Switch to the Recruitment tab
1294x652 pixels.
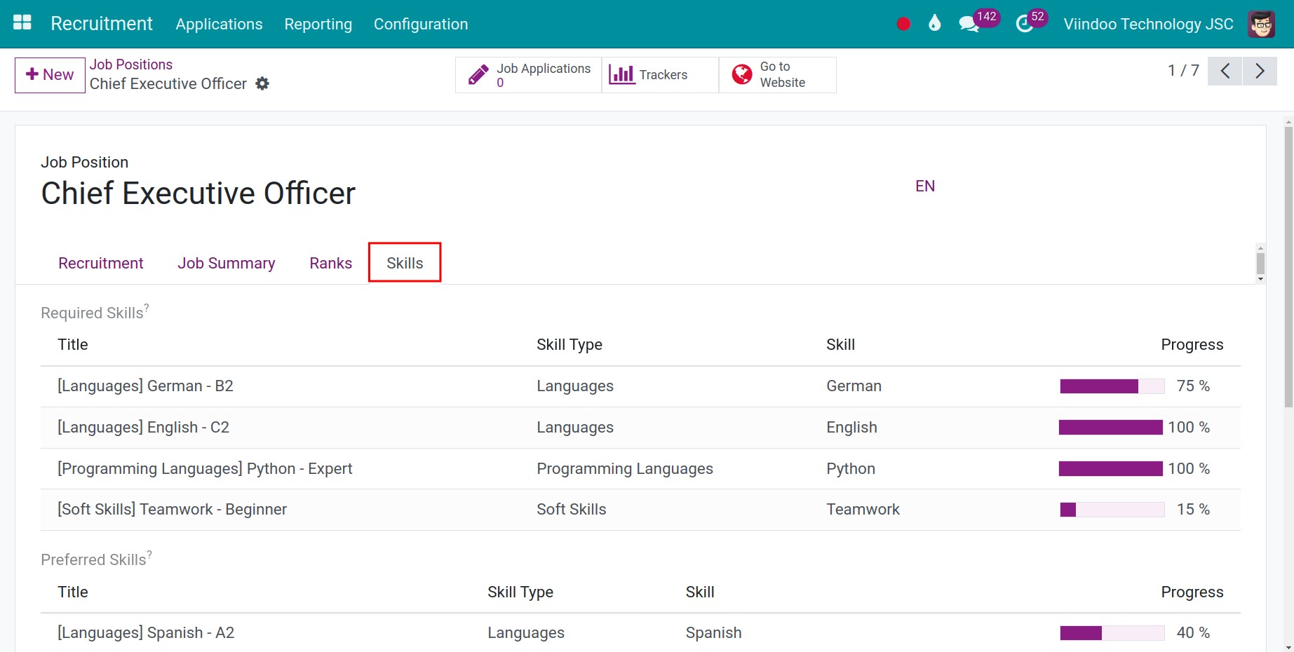(x=101, y=263)
